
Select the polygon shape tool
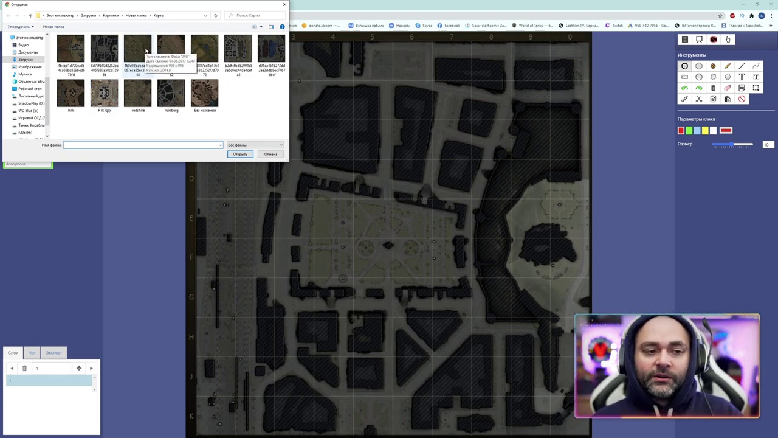713,77
